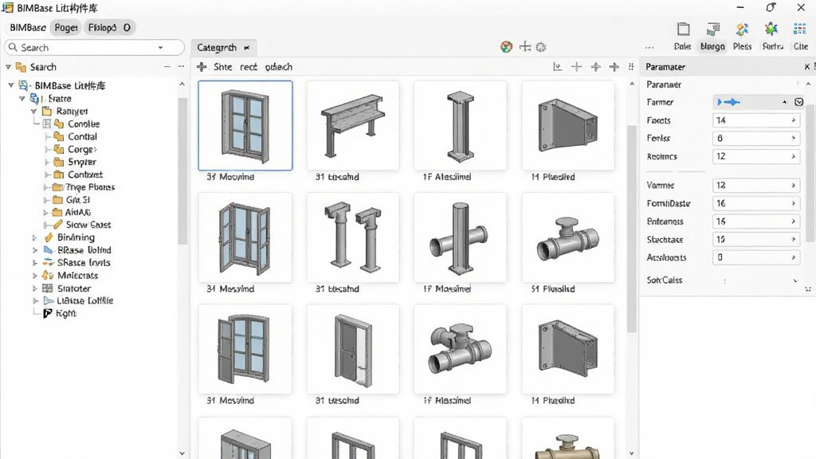
Task: Open the SotrCalss dropdown chevron
Action: (795, 280)
